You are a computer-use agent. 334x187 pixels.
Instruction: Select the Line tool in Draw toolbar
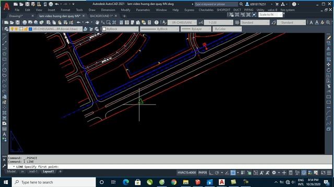tap(4, 38)
